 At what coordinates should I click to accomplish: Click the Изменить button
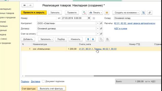click(75, 39)
